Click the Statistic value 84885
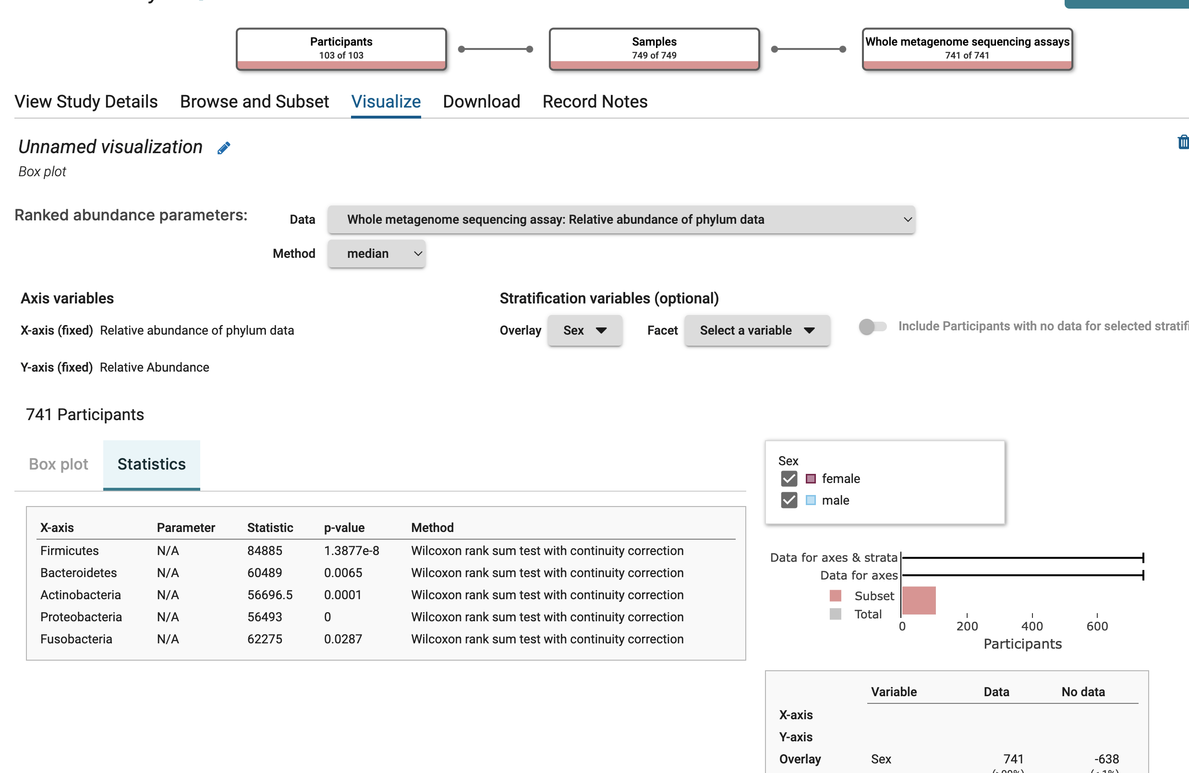This screenshot has height=773, width=1189. coord(264,550)
